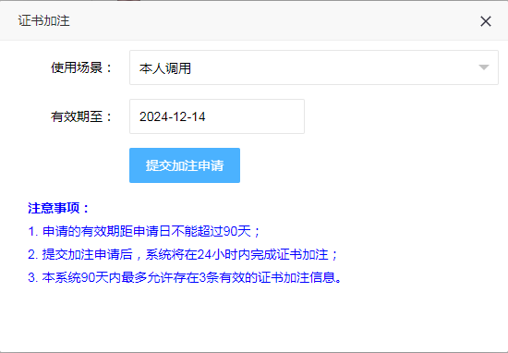The height and width of the screenshot is (353, 508).
Task: Submit via 提交加注申请 button
Action: (x=185, y=165)
